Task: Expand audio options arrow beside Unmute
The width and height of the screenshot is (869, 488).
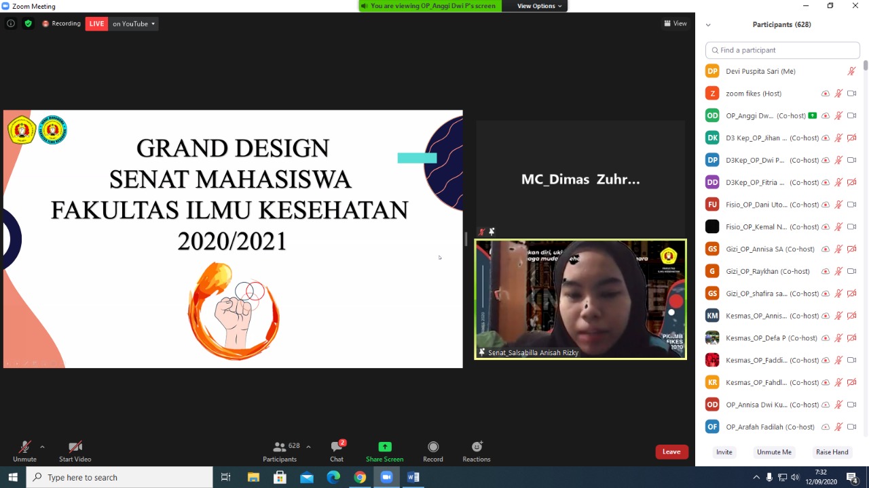Action: click(42, 447)
